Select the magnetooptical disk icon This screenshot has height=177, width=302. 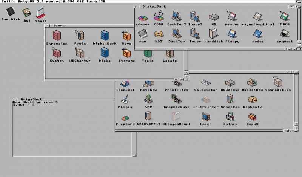pos(258,16)
